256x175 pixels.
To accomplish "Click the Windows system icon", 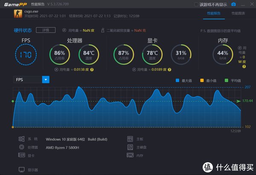I will pyautogui.click(x=21, y=139).
